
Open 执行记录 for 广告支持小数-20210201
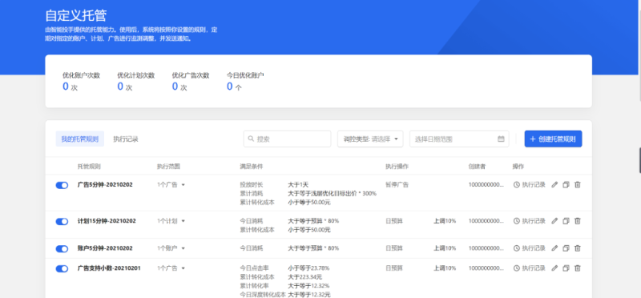pos(530,268)
